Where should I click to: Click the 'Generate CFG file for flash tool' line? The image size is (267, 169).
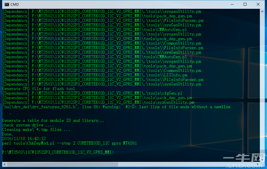tap(39, 89)
